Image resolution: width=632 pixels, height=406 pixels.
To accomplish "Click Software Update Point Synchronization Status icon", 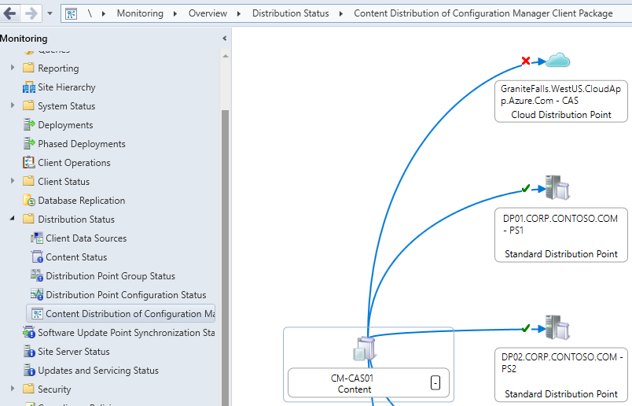I will click(29, 333).
